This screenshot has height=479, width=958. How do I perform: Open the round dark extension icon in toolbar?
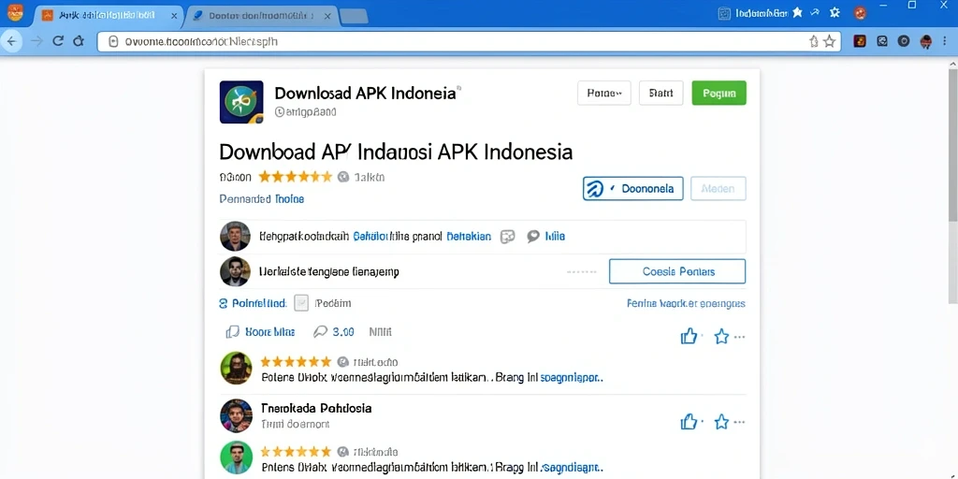click(904, 41)
